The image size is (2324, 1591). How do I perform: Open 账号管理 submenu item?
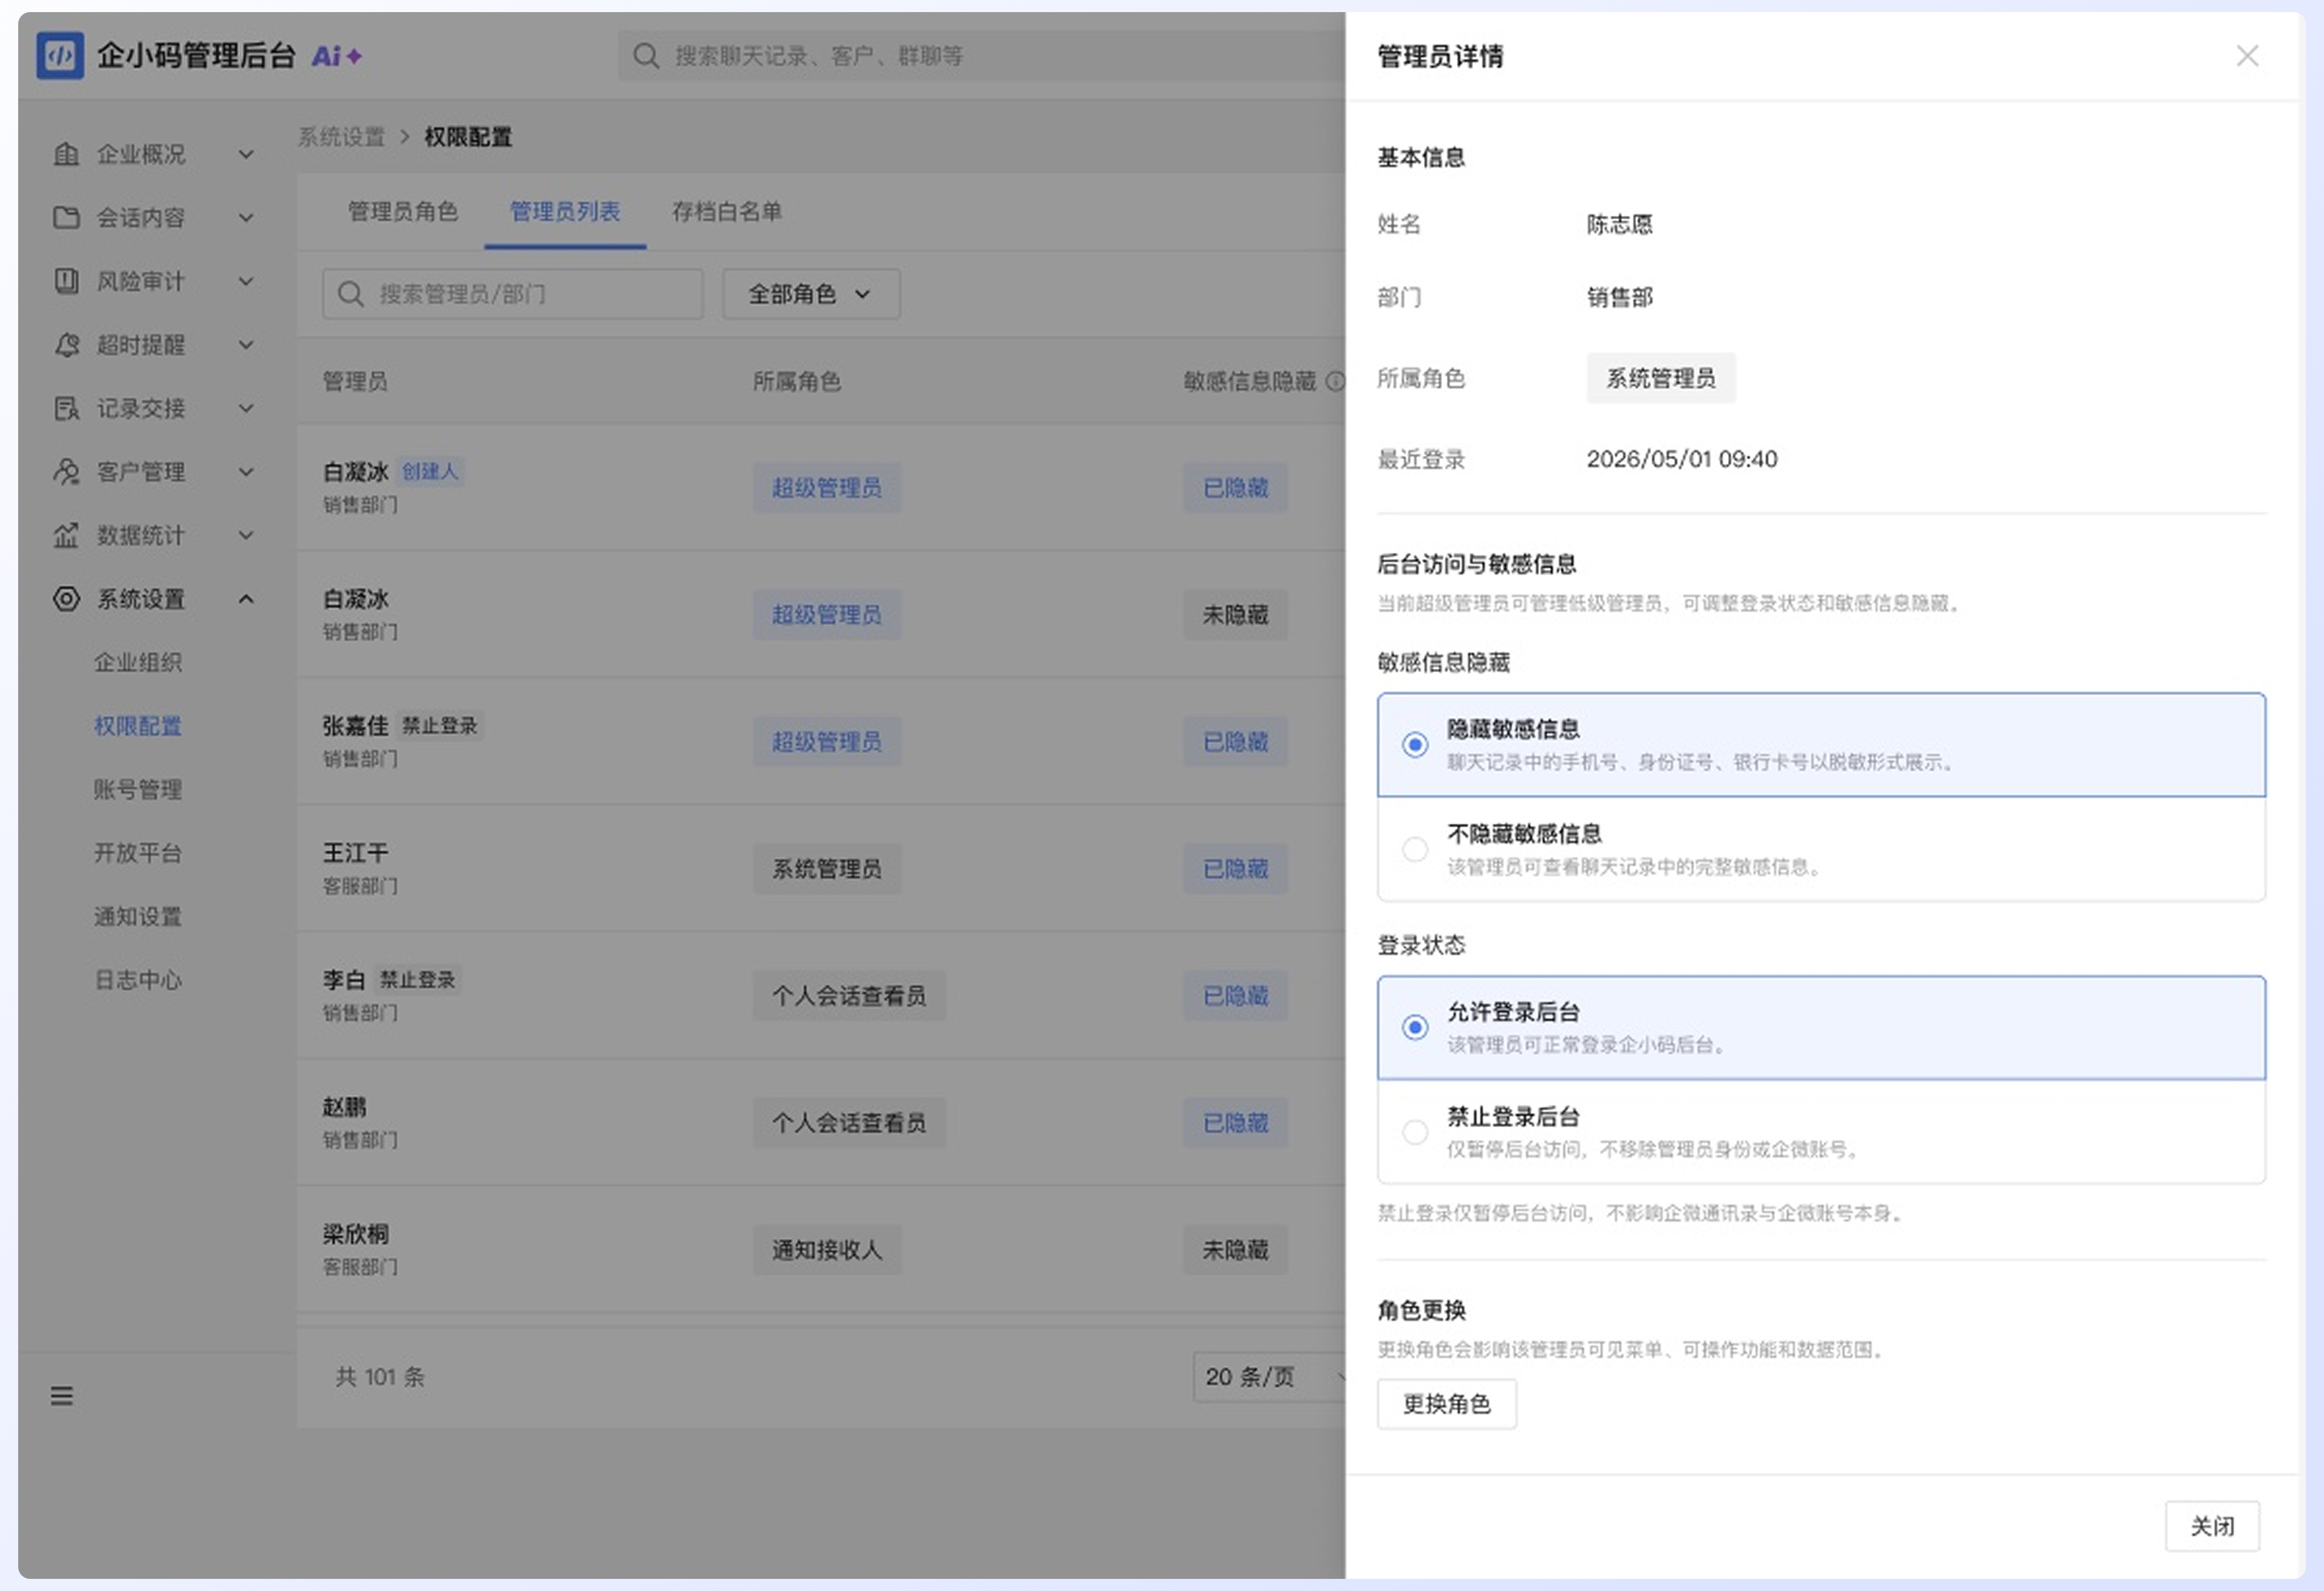click(138, 789)
